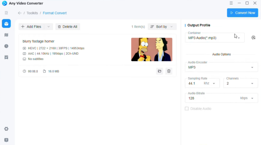Viewport: 261px width, 145px height.
Task: Click the 1 Item(s) count label
Action: 138,27
